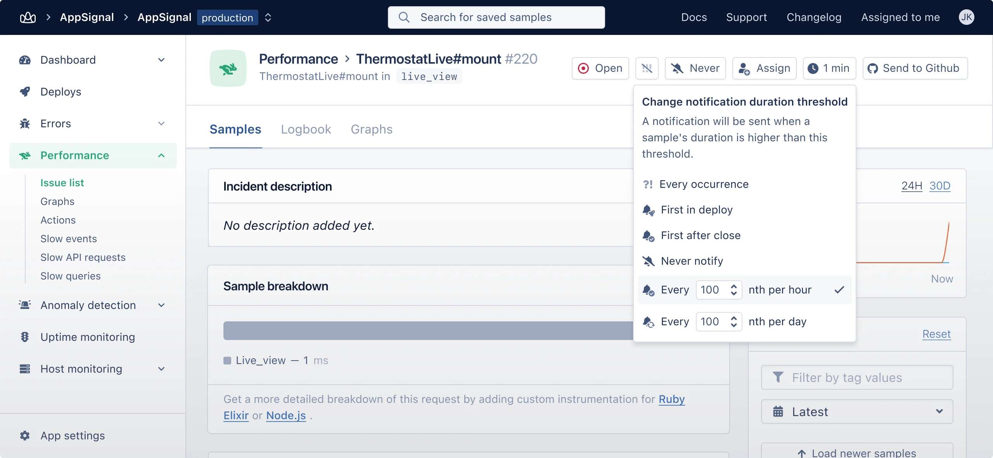The width and height of the screenshot is (993, 458).
Task: Click the record circle icon on Open
Action: 583,68
